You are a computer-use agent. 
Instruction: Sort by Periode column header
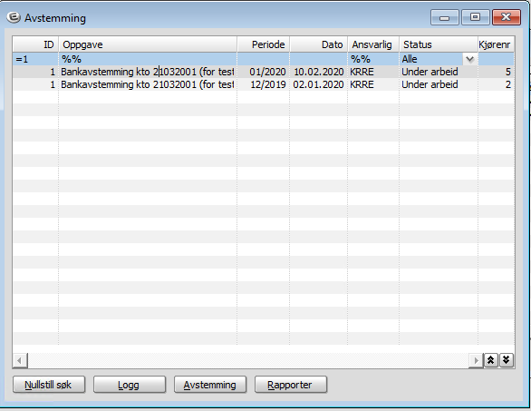pos(264,44)
